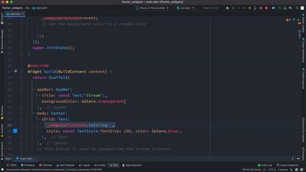This screenshot has height=172, width=306.
Task: Open the blue project structure icon in toolbar
Action: point(273,8)
